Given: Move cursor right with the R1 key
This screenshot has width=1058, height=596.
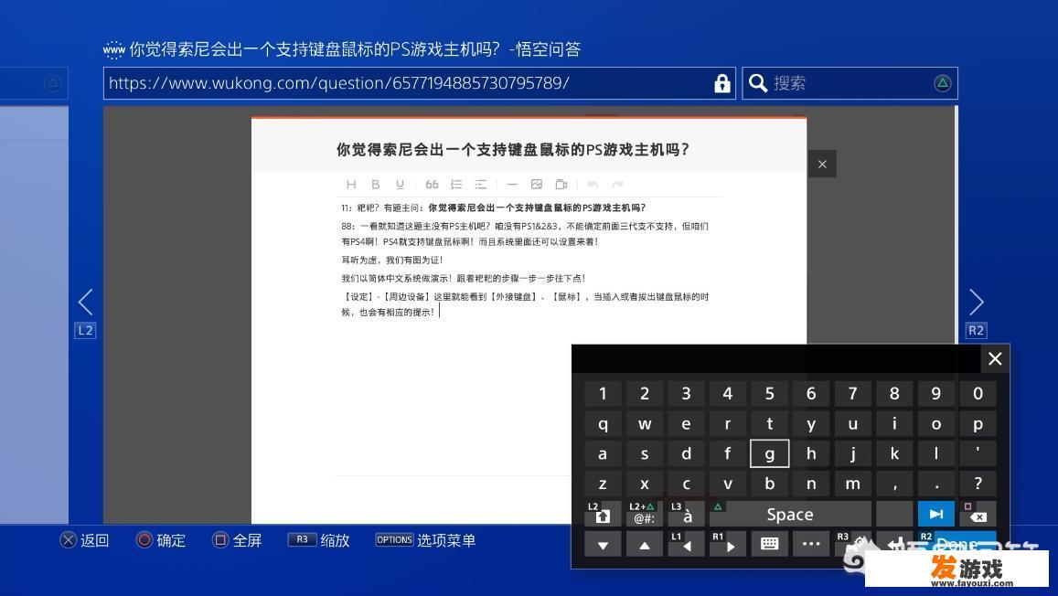Looking at the screenshot, I should (x=727, y=544).
